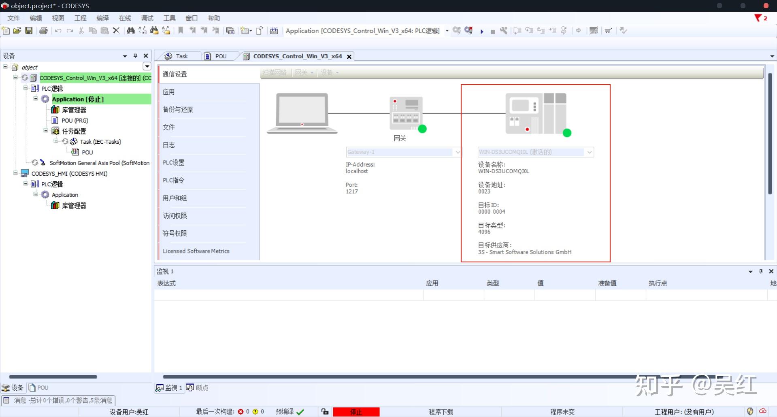Viewport: 777px width, 417px height.
Task: Click the red 停止 status indicator
Action: coord(356,412)
